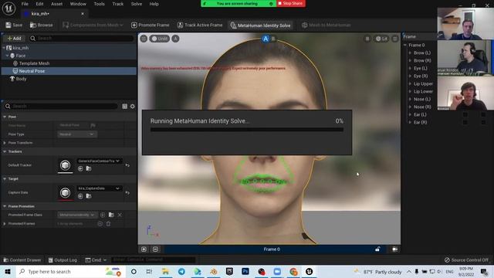494x278 pixels.
Task: Reset Capture Data to default value
Action: click(x=127, y=192)
